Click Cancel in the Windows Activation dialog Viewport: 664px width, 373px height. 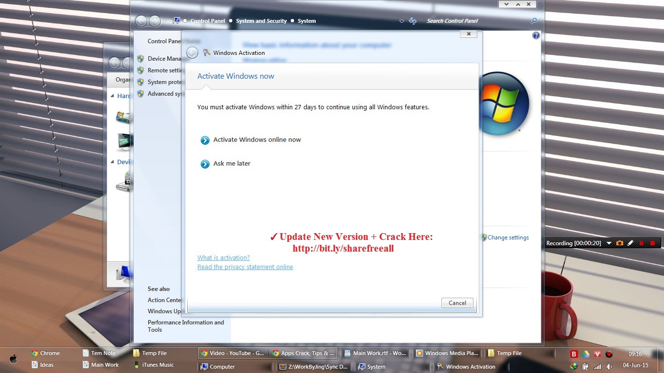coord(457,303)
